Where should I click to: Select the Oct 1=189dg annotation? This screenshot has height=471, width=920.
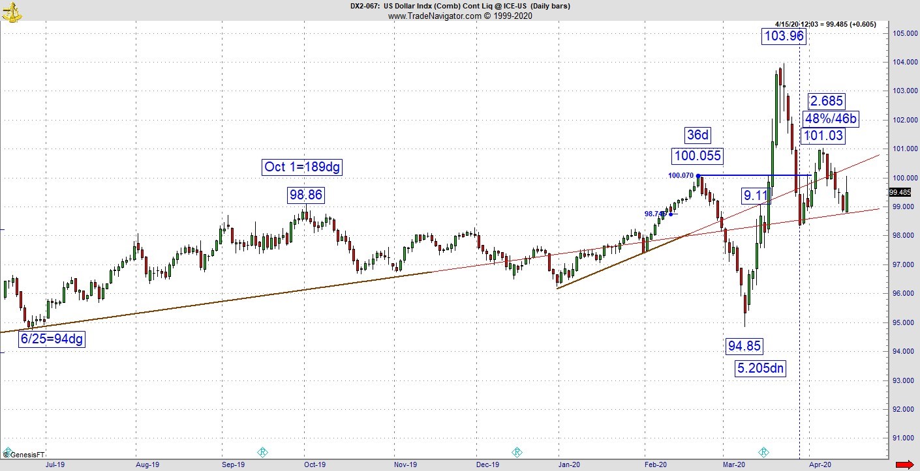[302, 167]
